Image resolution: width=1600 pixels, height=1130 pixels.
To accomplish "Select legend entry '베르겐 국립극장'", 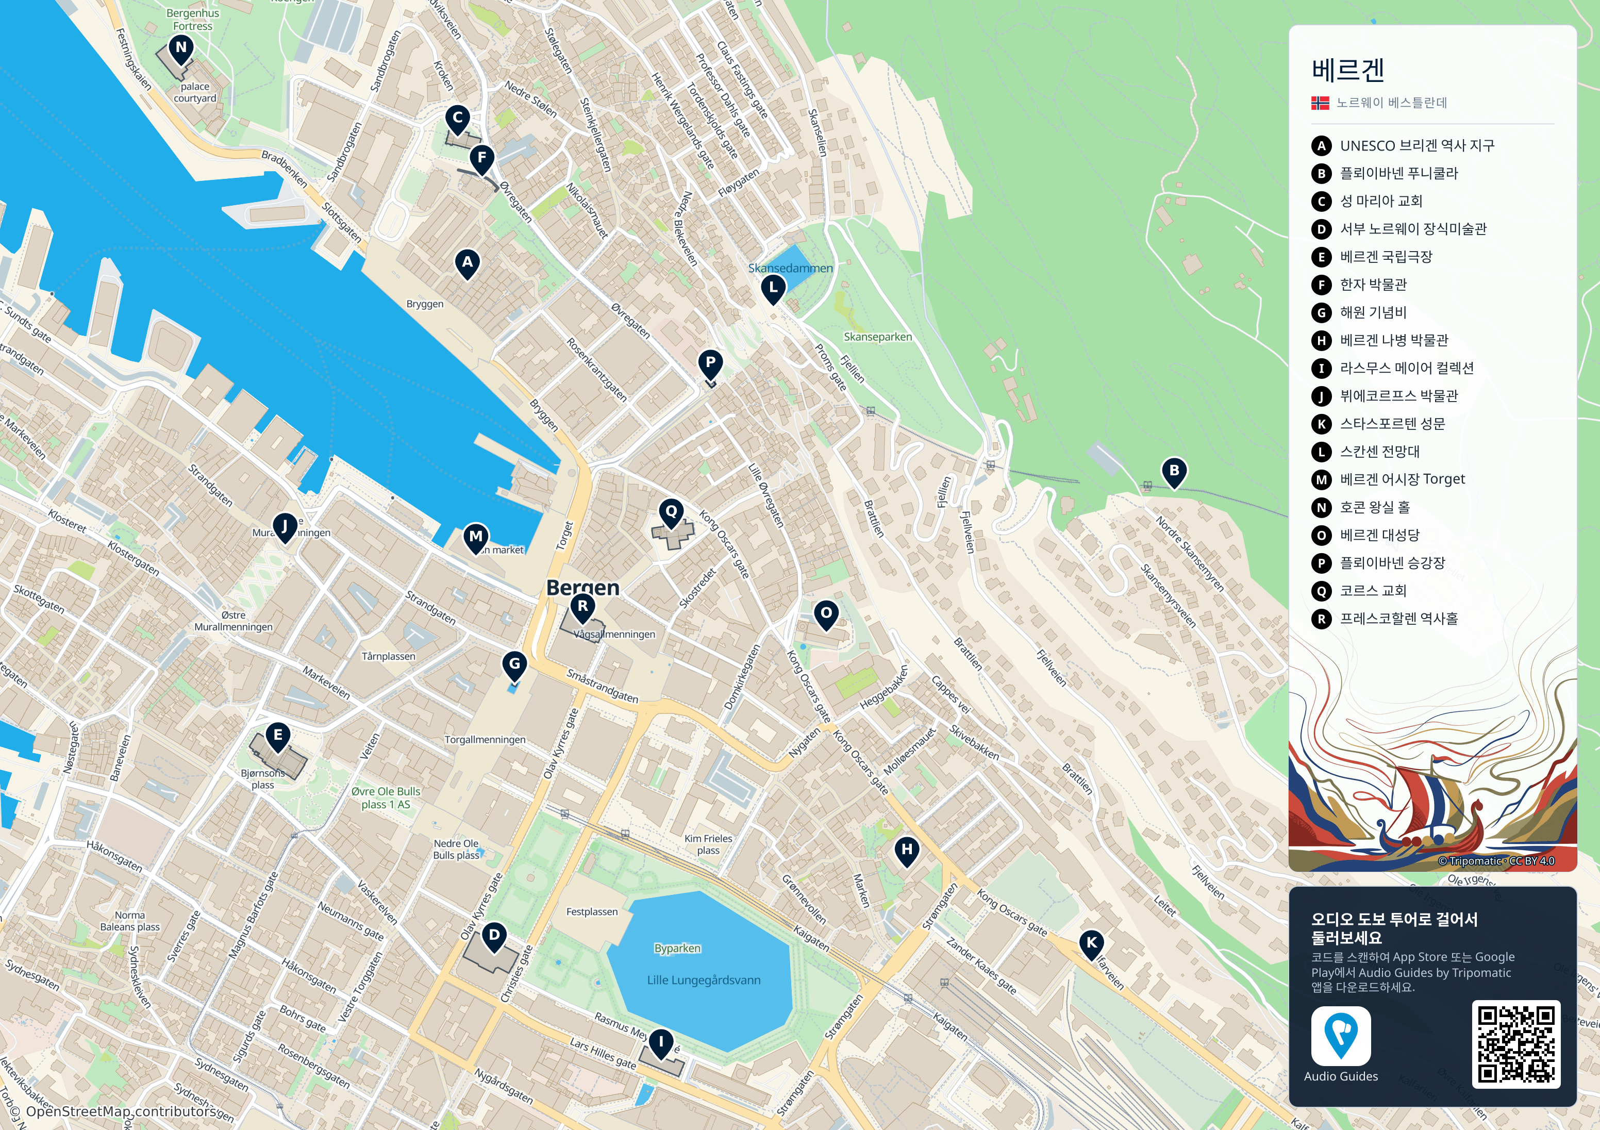I will point(1386,257).
